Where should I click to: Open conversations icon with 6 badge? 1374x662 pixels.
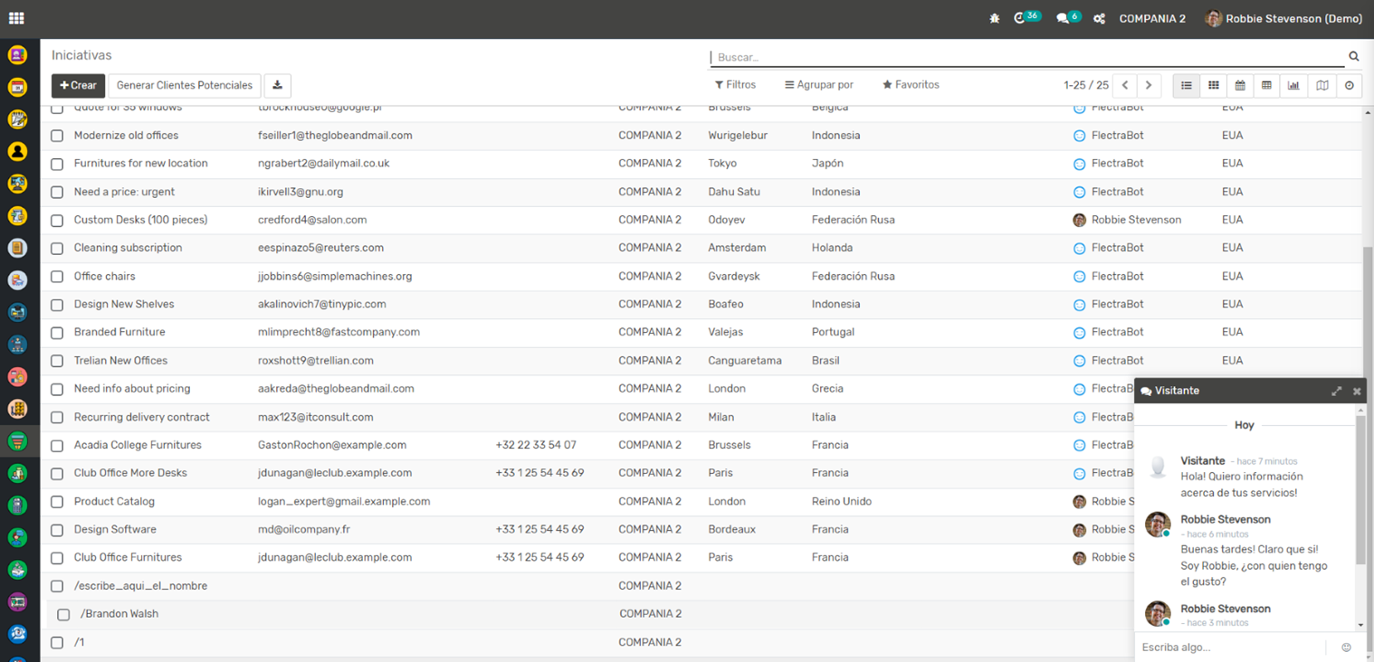[x=1063, y=19]
